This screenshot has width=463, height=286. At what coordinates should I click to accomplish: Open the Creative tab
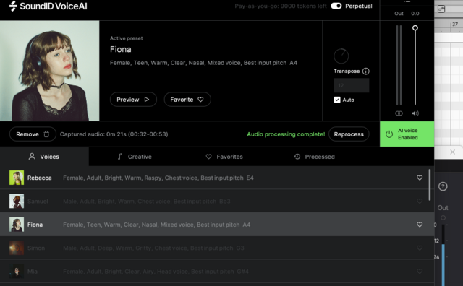tap(135, 157)
